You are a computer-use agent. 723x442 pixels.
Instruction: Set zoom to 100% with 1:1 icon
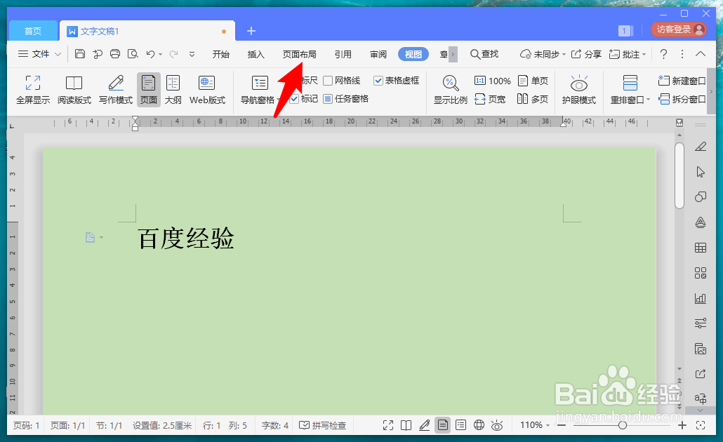(492, 80)
